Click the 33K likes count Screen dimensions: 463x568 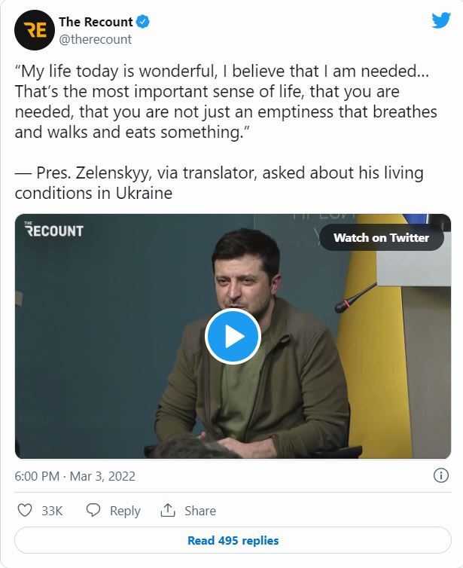pyautogui.click(x=52, y=511)
